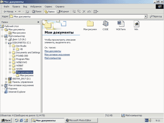This screenshot has height=123, width=164.
Task: Launch Internet Explorer from quick launch
Action: (x=21, y=120)
